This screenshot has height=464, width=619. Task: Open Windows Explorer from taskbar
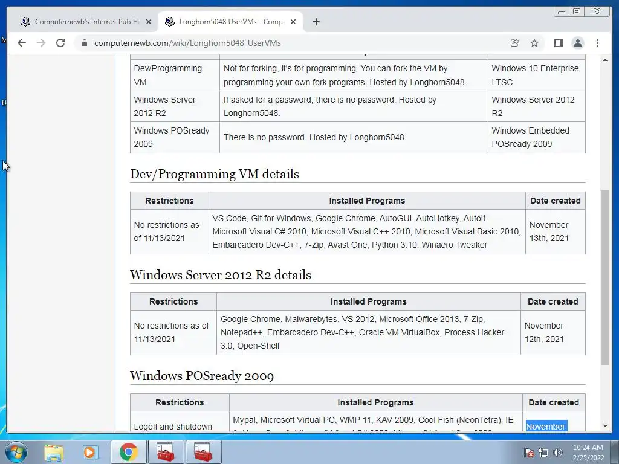click(54, 452)
